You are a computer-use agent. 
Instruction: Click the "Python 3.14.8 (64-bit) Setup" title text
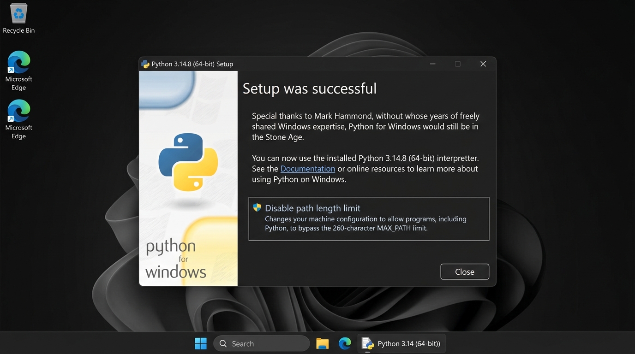[192, 64]
